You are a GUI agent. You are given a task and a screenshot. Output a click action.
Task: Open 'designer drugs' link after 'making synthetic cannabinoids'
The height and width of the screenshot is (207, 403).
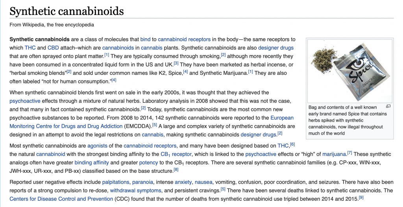coord(258,135)
